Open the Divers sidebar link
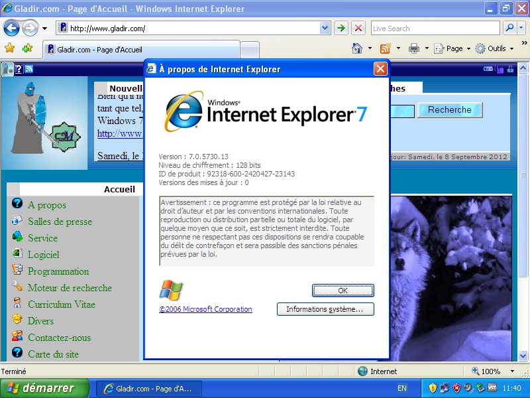The width and height of the screenshot is (530, 398). (40, 321)
